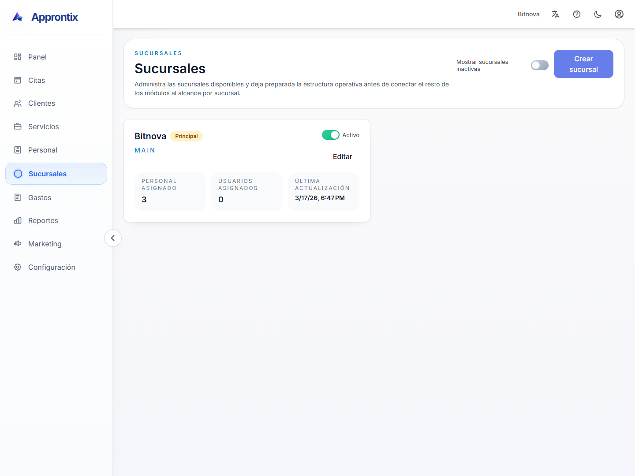Click the Personal badge icon

18,150
